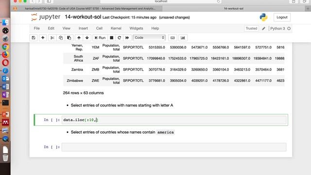311x175 pixels.
Task: Open the Edit menu
Action: point(51,28)
